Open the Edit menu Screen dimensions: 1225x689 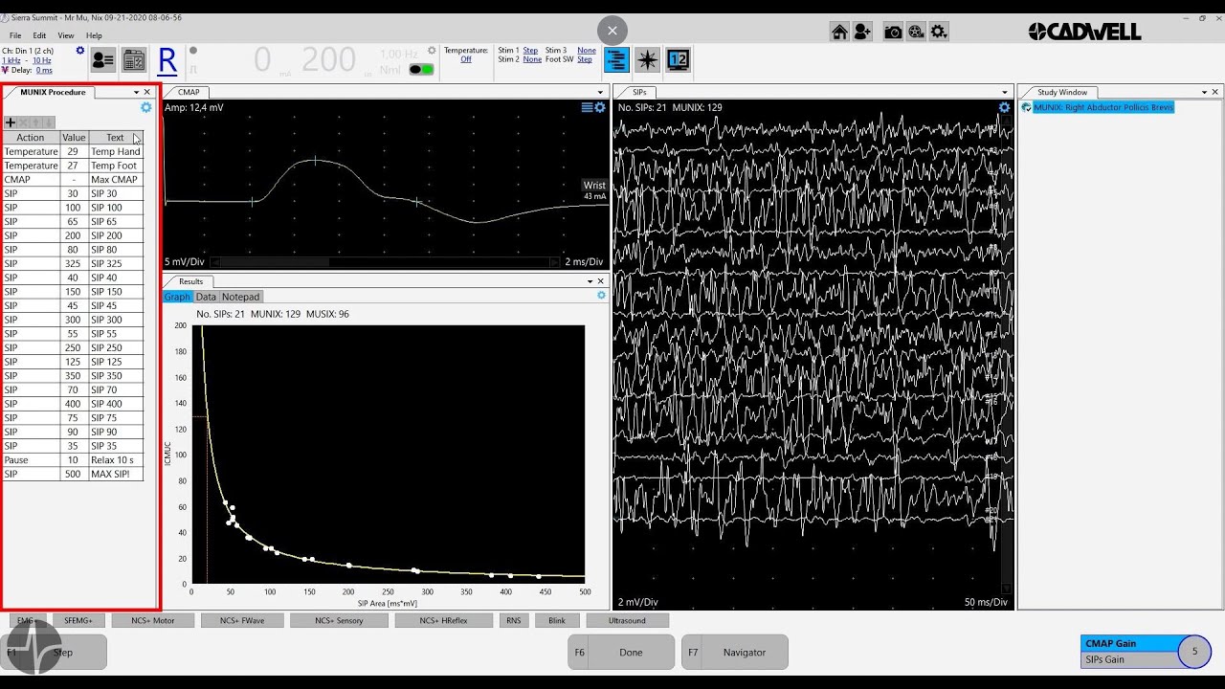tap(39, 35)
